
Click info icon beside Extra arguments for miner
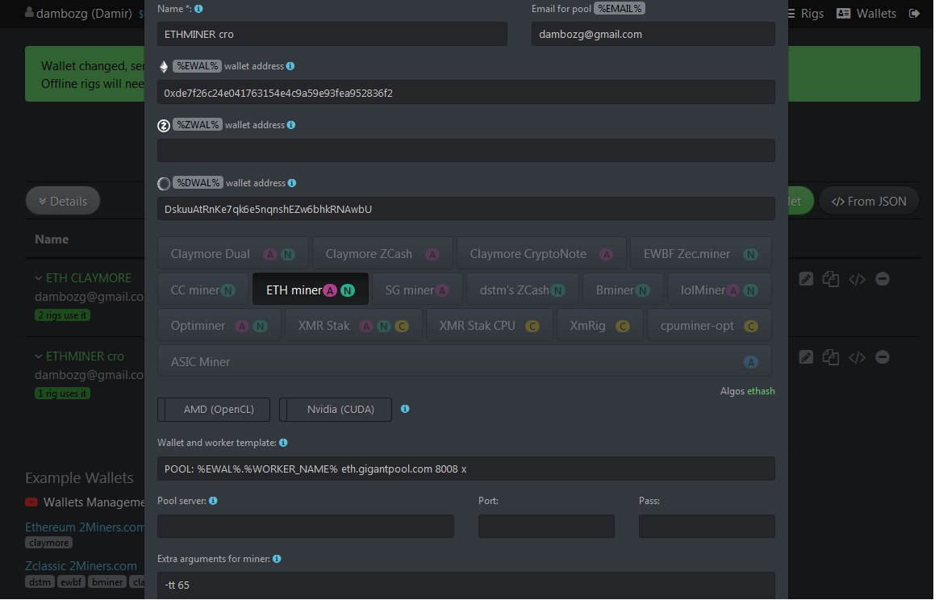[277, 560]
